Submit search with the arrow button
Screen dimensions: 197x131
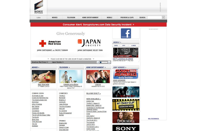[x=163, y=18]
